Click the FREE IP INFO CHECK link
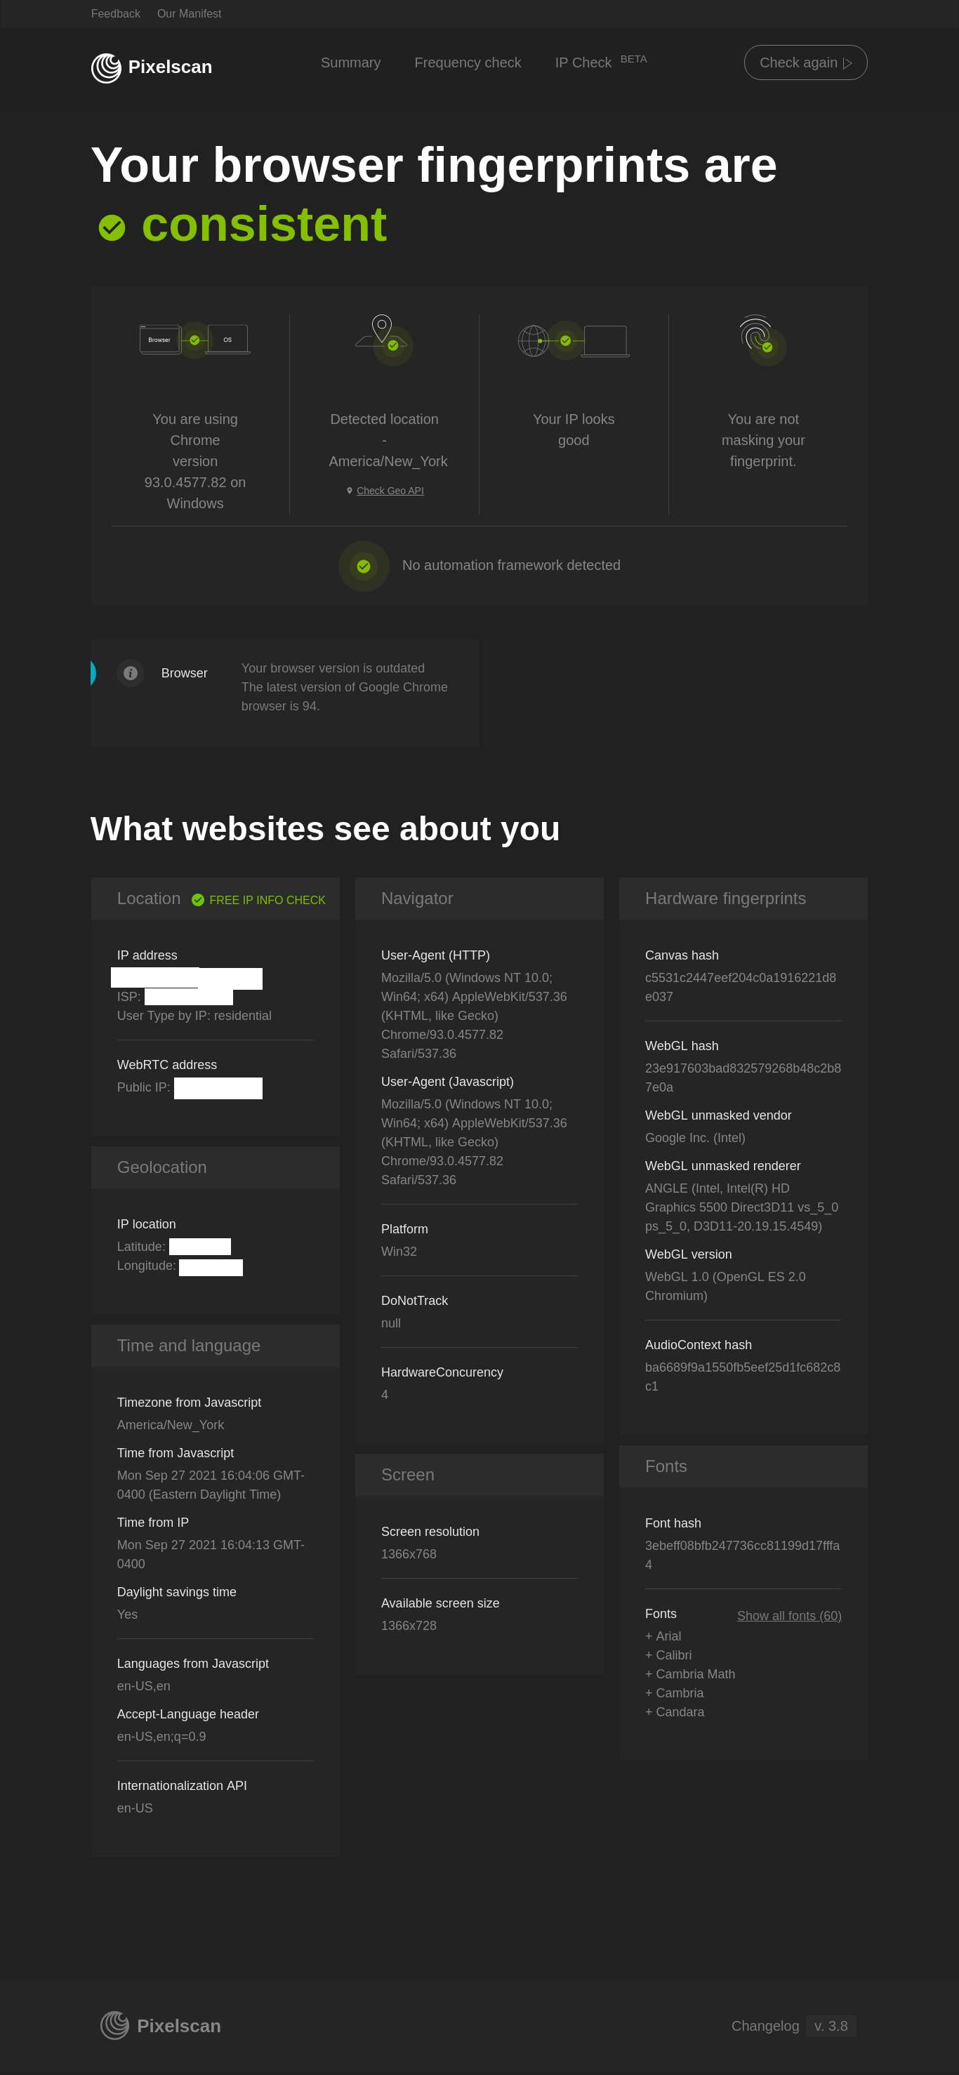 click(266, 900)
